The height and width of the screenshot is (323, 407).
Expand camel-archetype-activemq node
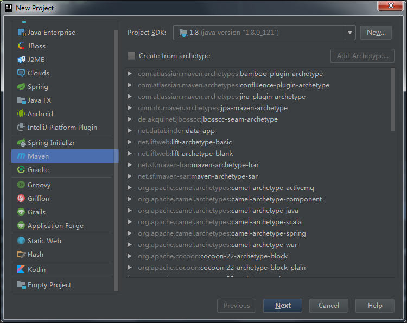pyautogui.click(x=130, y=188)
